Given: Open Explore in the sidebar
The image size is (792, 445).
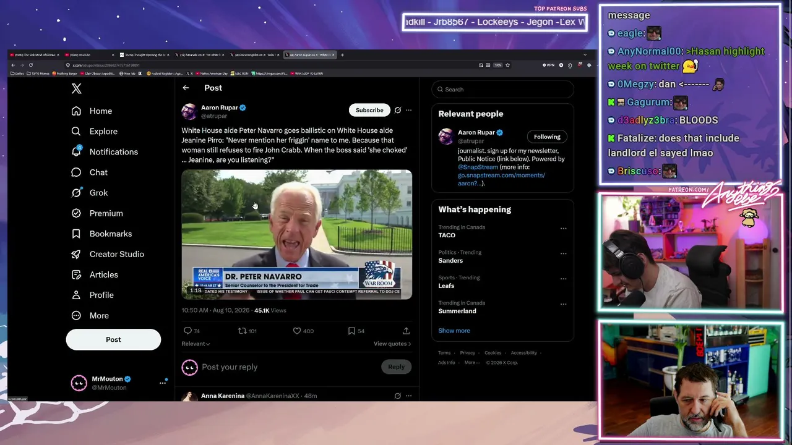Looking at the screenshot, I should coord(94,132).
